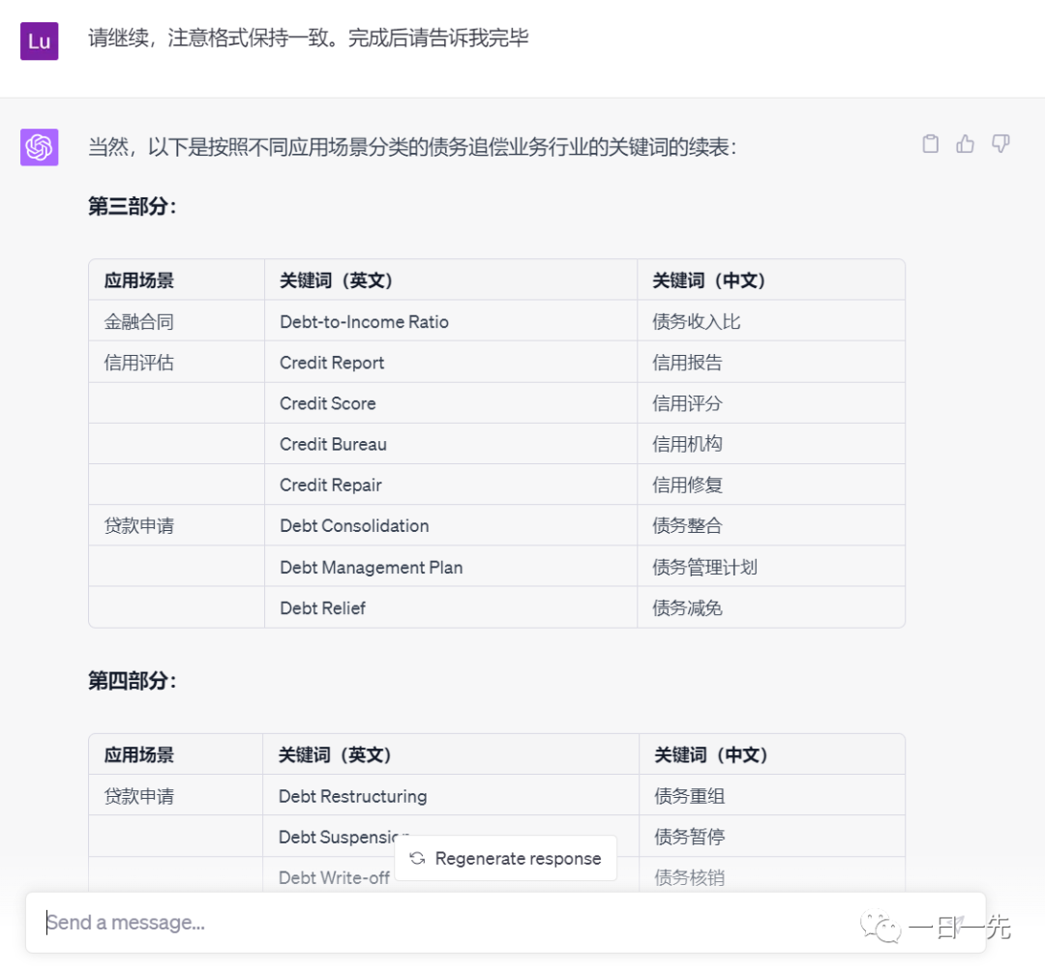Select the "Debt-to-Income Ratio" table cell
Image resolution: width=1045 pixels, height=973 pixels.
tap(364, 322)
